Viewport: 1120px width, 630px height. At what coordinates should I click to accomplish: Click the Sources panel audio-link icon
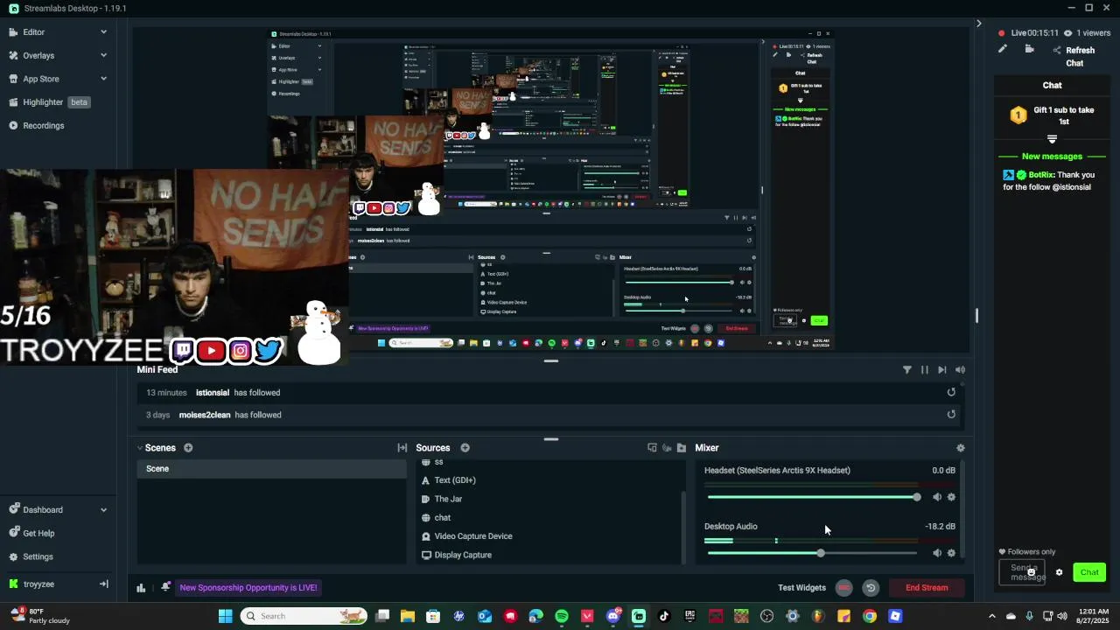click(667, 448)
